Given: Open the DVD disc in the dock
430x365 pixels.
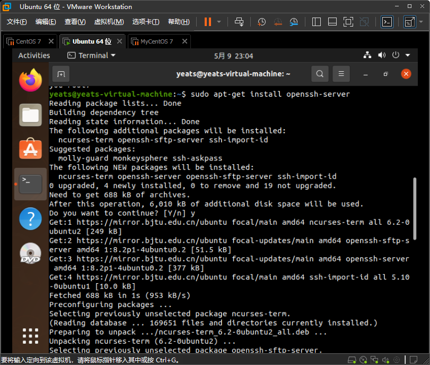Looking at the screenshot, I should (30, 253).
